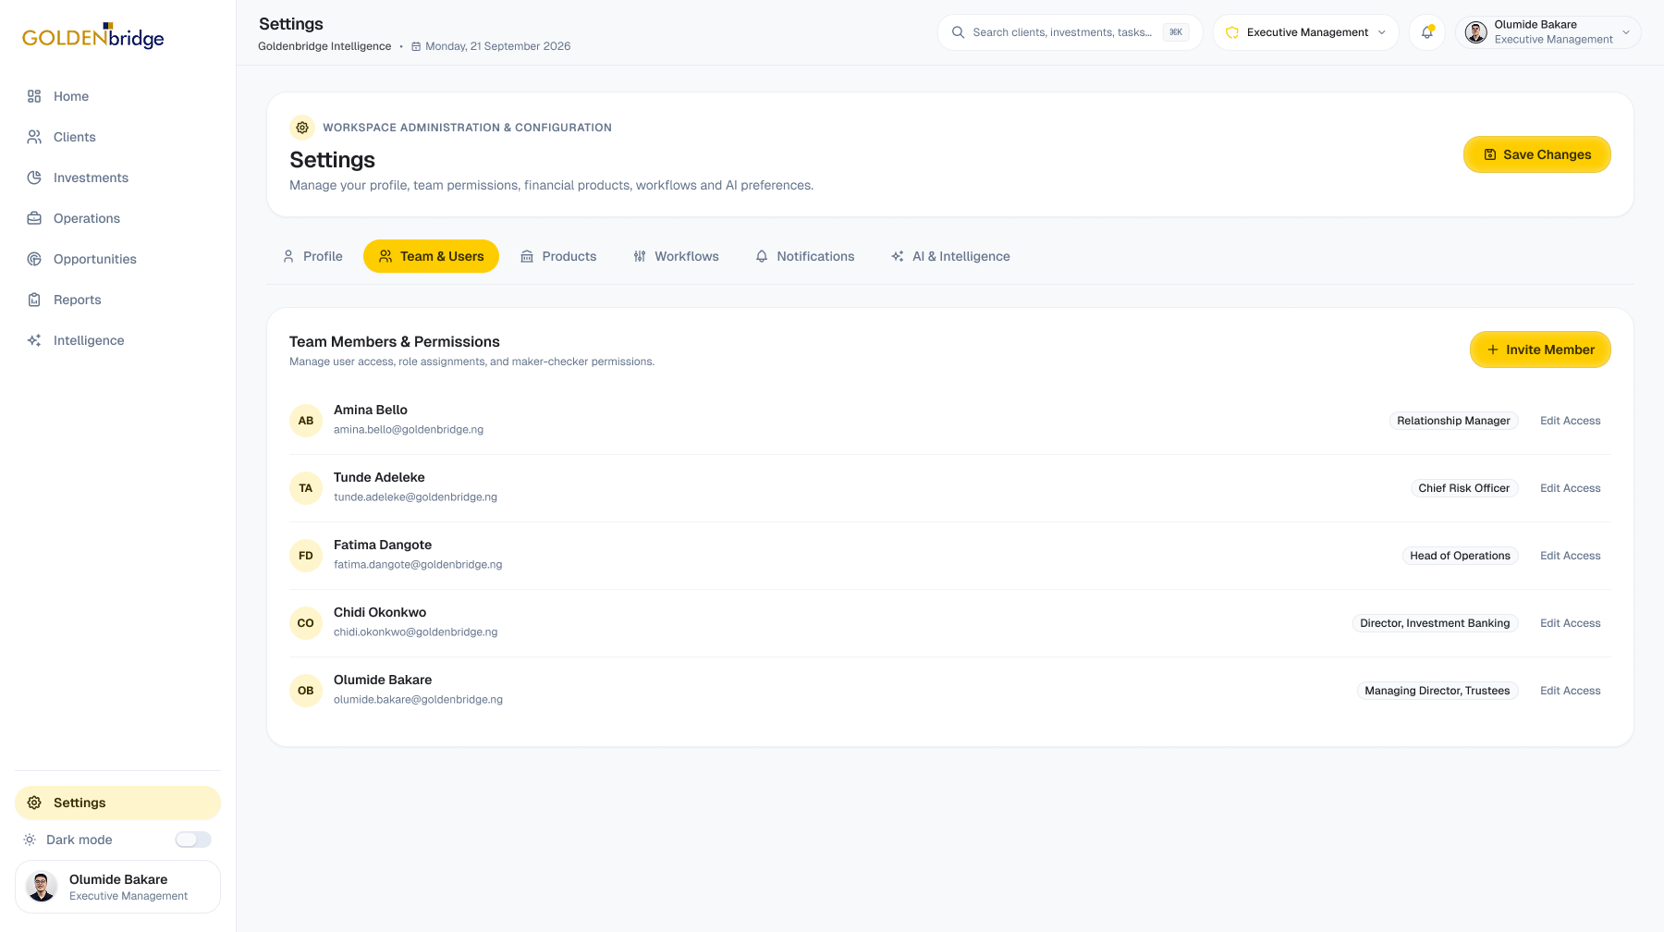Edit access for Olumide Bakare
Viewport: 1664px width, 932px height.
(1571, 691)
